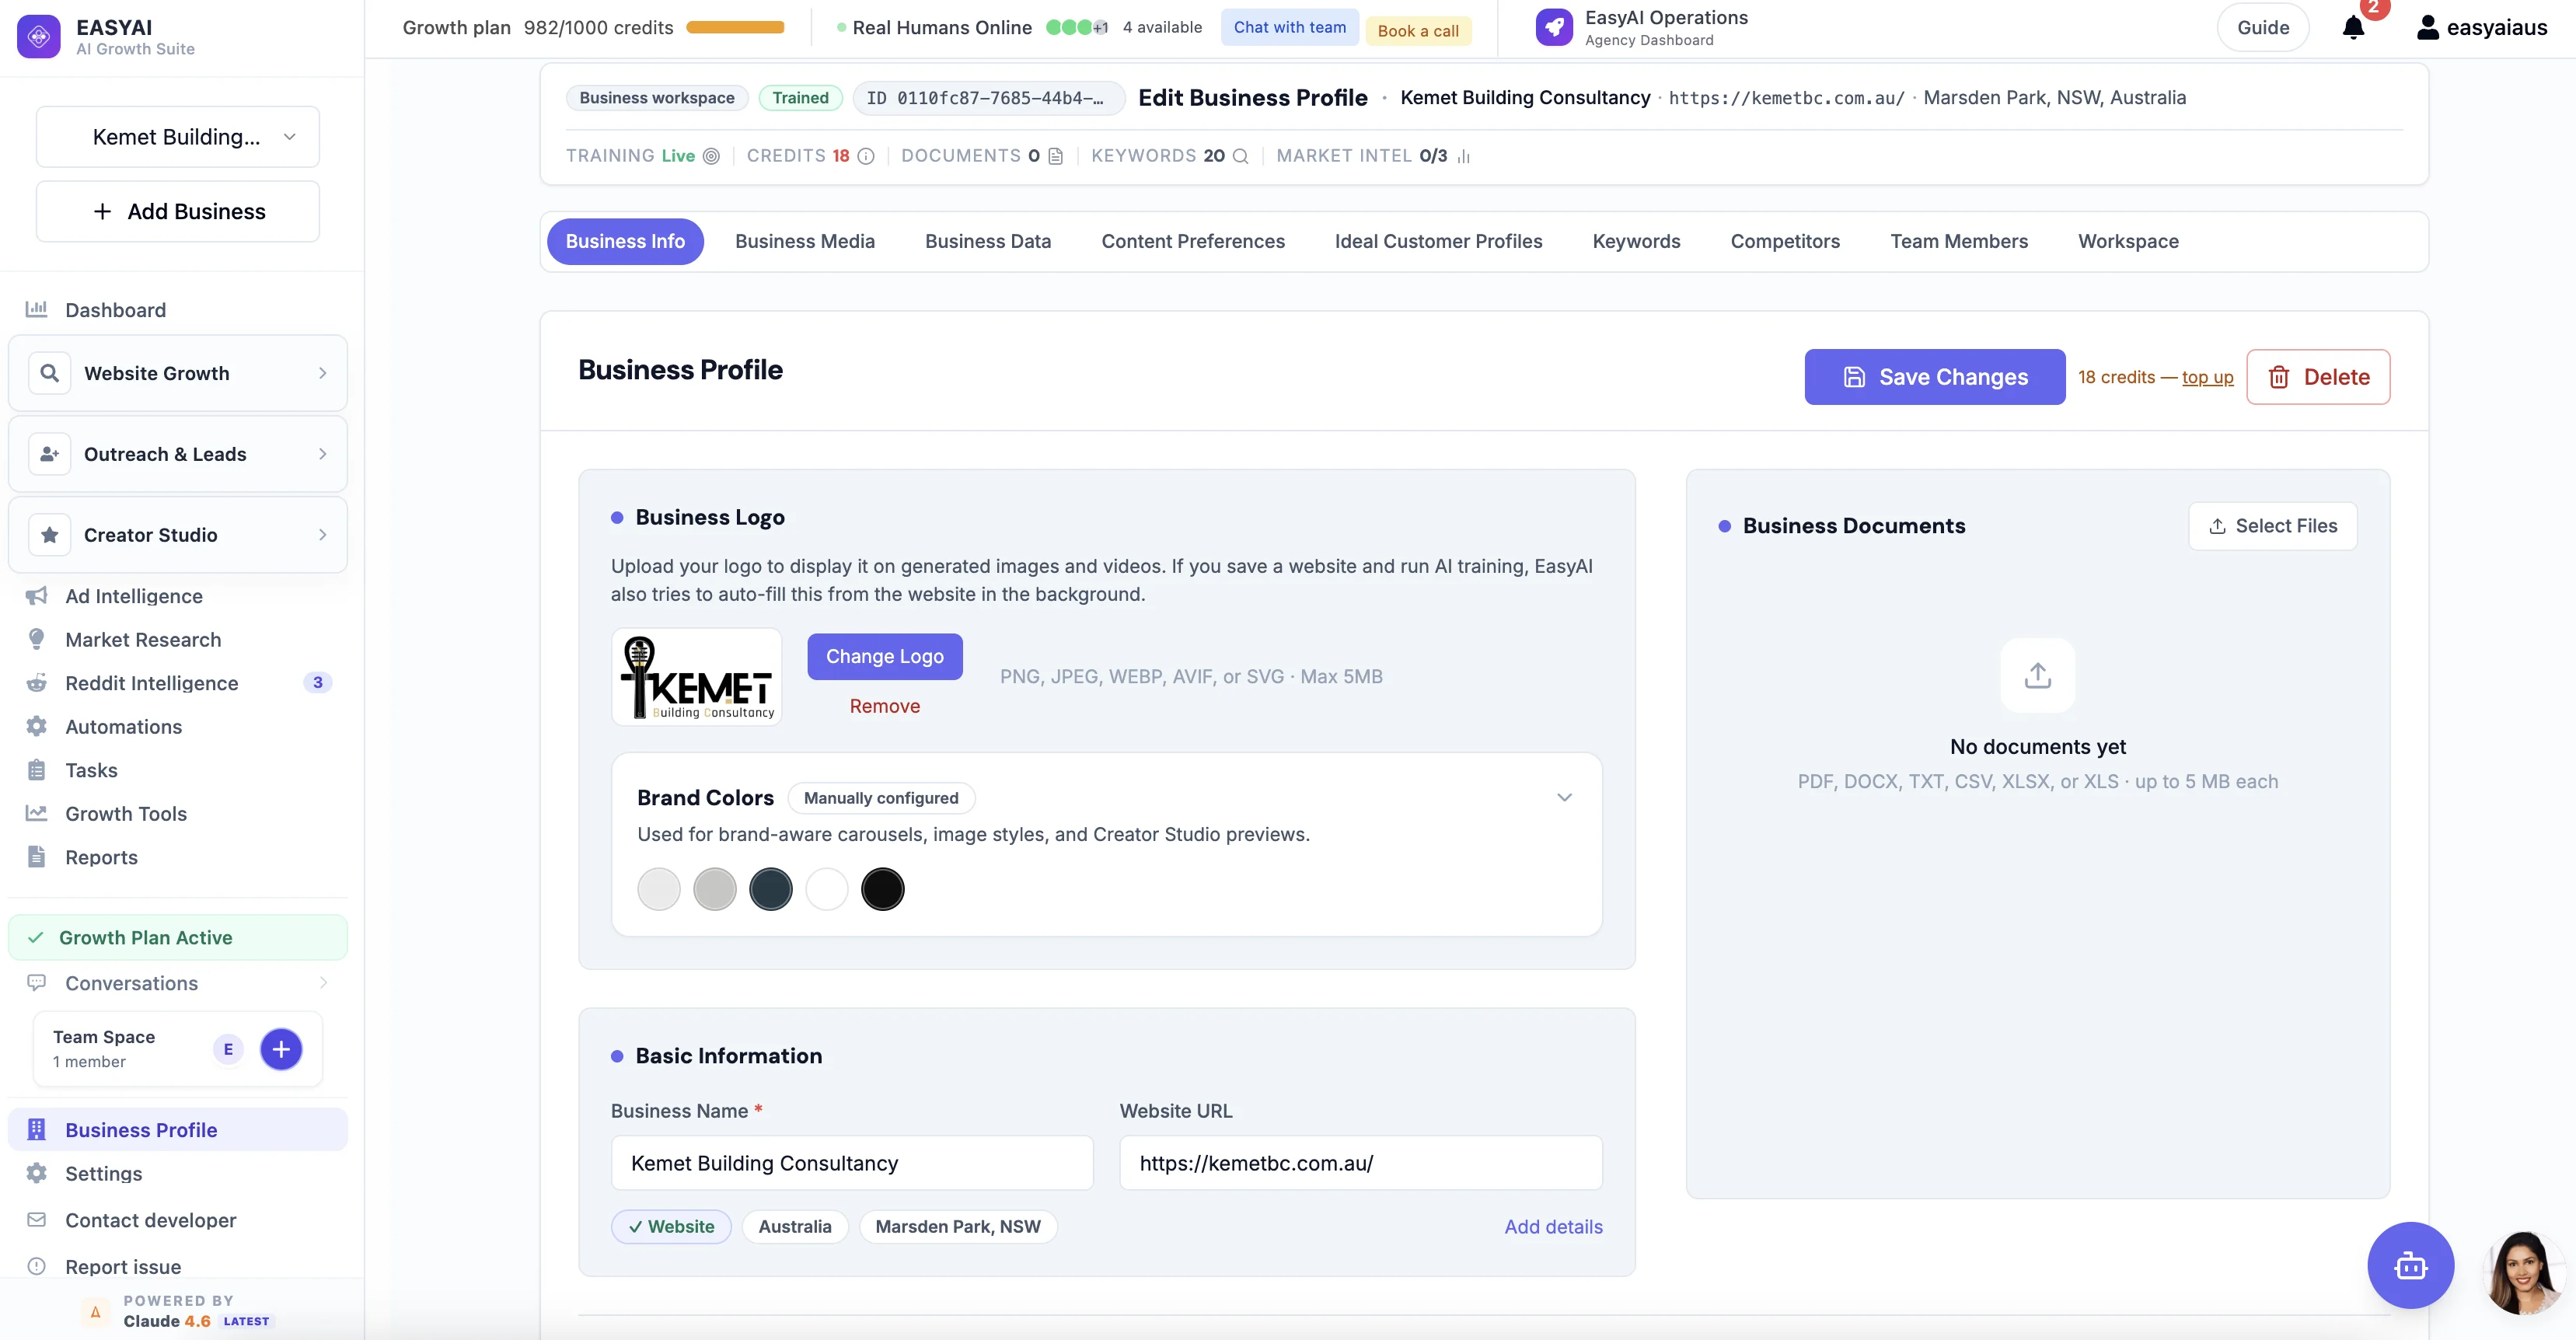The height and width of the screenshot is (1340, 2576).
Task: Click the Website Growth search icon
Action: tap(49, 373)
